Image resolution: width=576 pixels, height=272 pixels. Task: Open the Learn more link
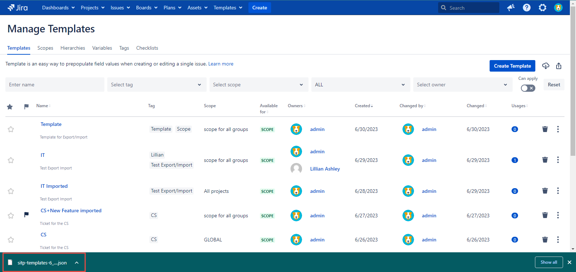tap(221, 64)
